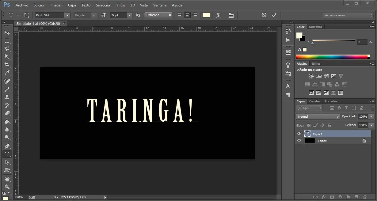377x201 pixels.
Task: Open the Paragraph panel icon
Action: [288, 95]
